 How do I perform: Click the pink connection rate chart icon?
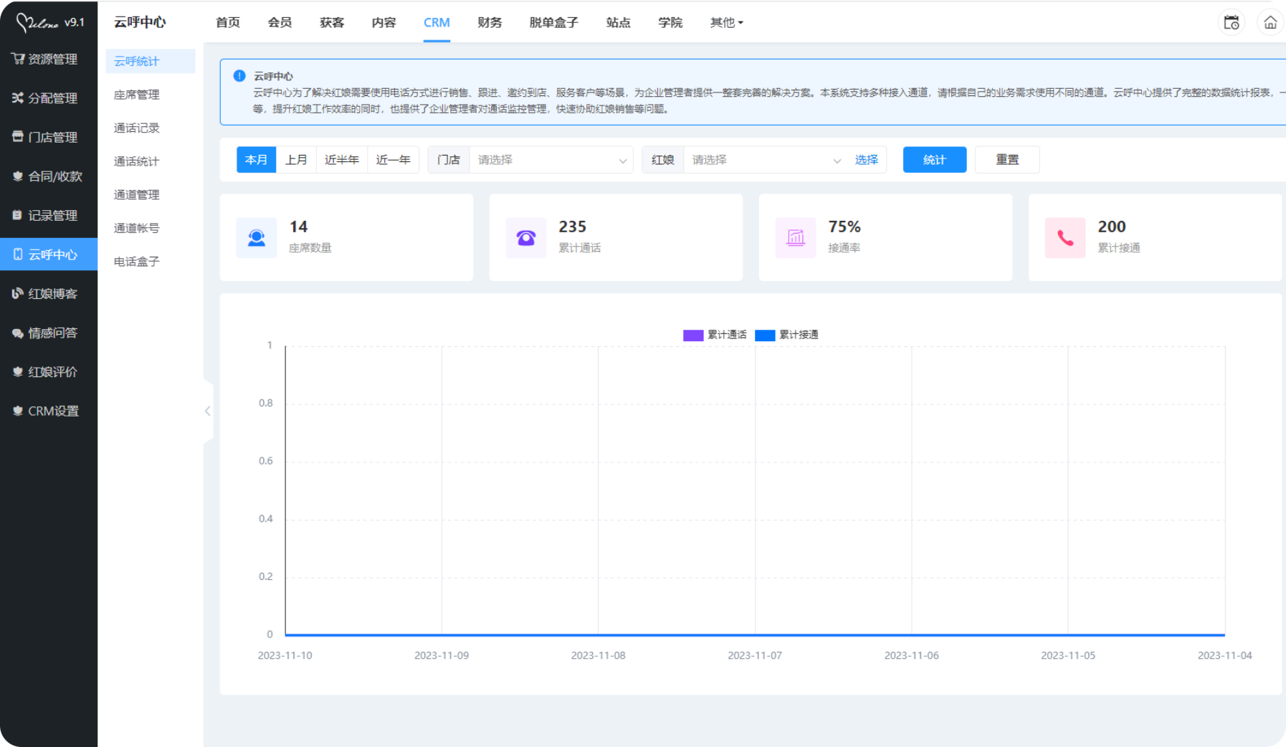click(796, 237)
